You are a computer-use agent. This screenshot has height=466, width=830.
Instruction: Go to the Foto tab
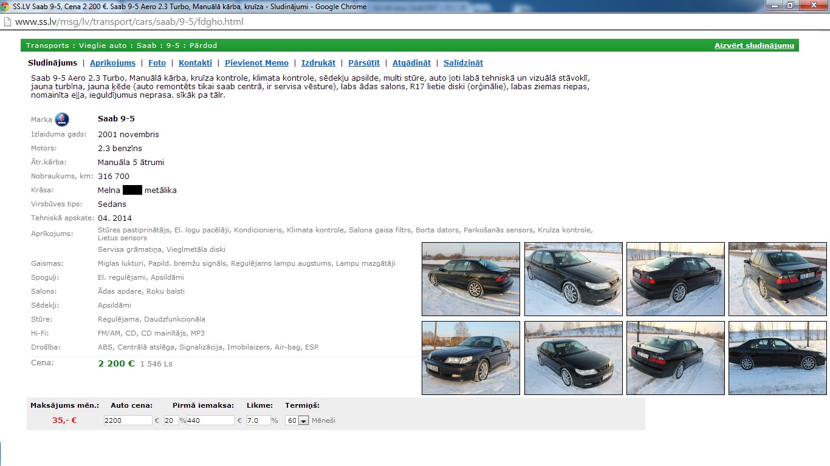157,62
